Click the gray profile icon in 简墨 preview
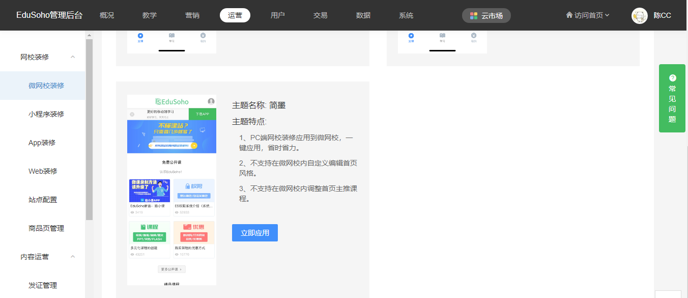This screenshot has height=298, width=688. [x=211, y=101]
